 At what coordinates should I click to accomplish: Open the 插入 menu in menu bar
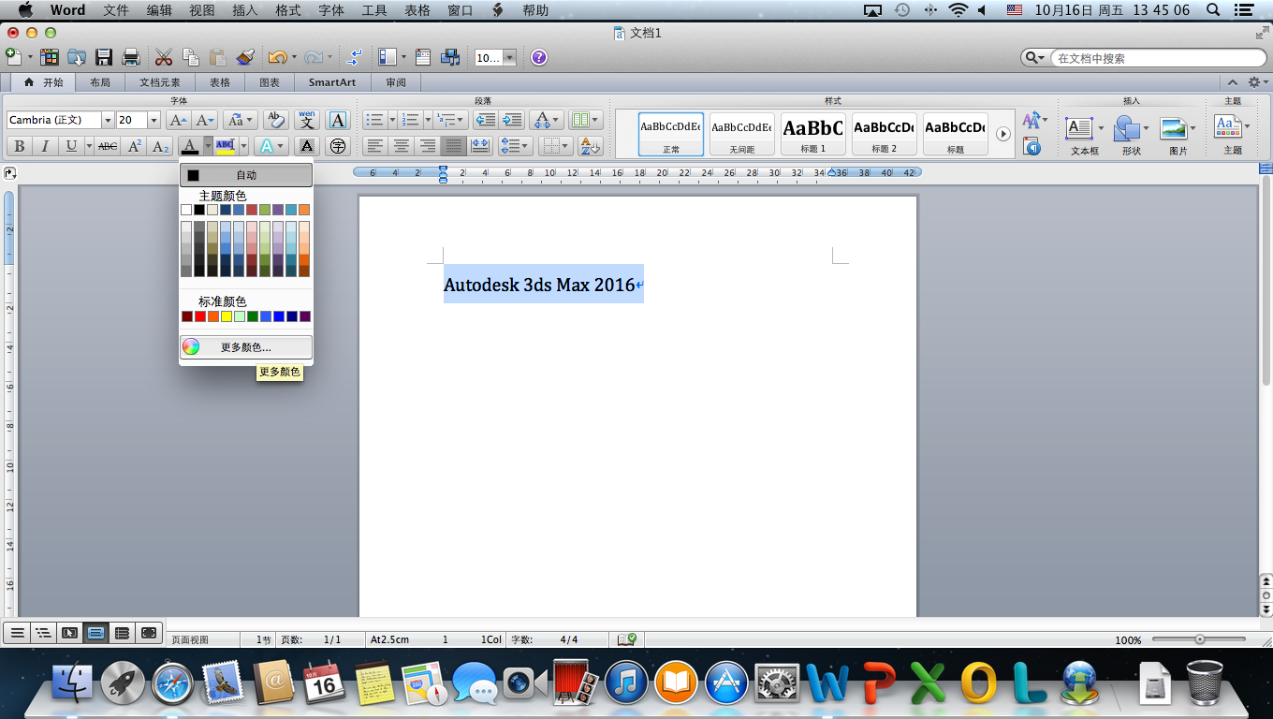[x=245, y=10]
